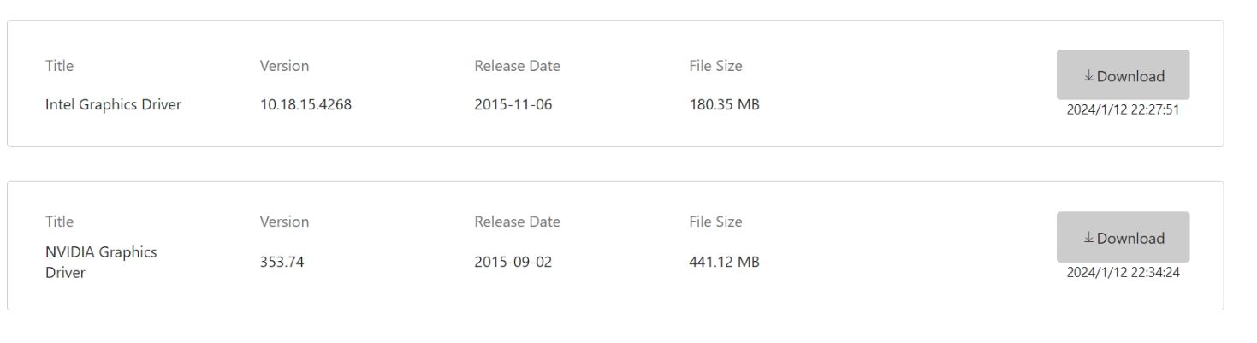Viewport: 1257px width, 343px height.
Task: Click version number 353.74
Action: (x=282, y=263)
